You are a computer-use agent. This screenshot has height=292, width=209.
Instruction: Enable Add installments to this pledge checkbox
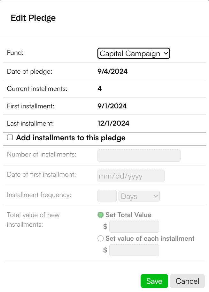click(x=10, y=138)
